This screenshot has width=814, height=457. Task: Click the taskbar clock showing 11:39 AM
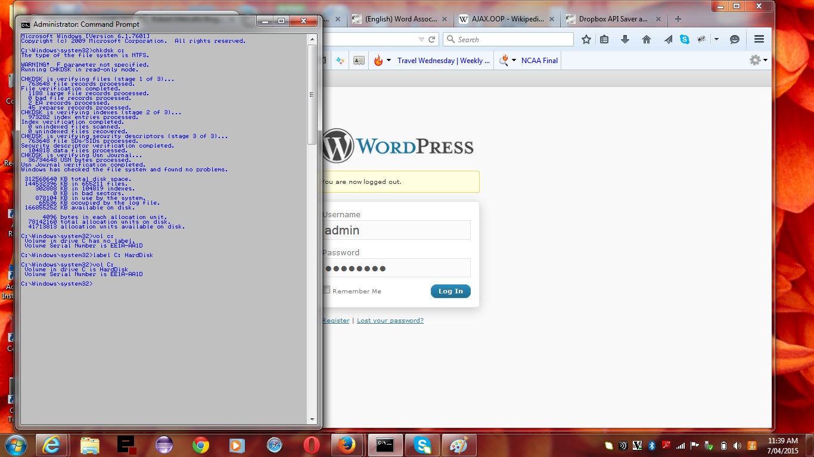pos(782,446)
